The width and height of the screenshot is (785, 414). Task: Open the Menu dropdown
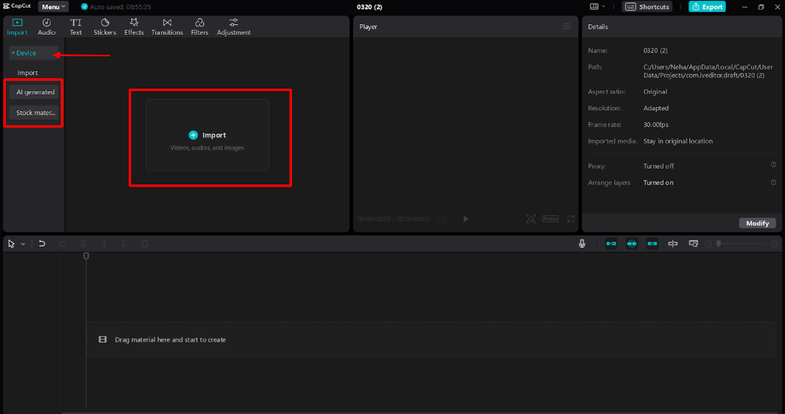[x=53, y=7]
